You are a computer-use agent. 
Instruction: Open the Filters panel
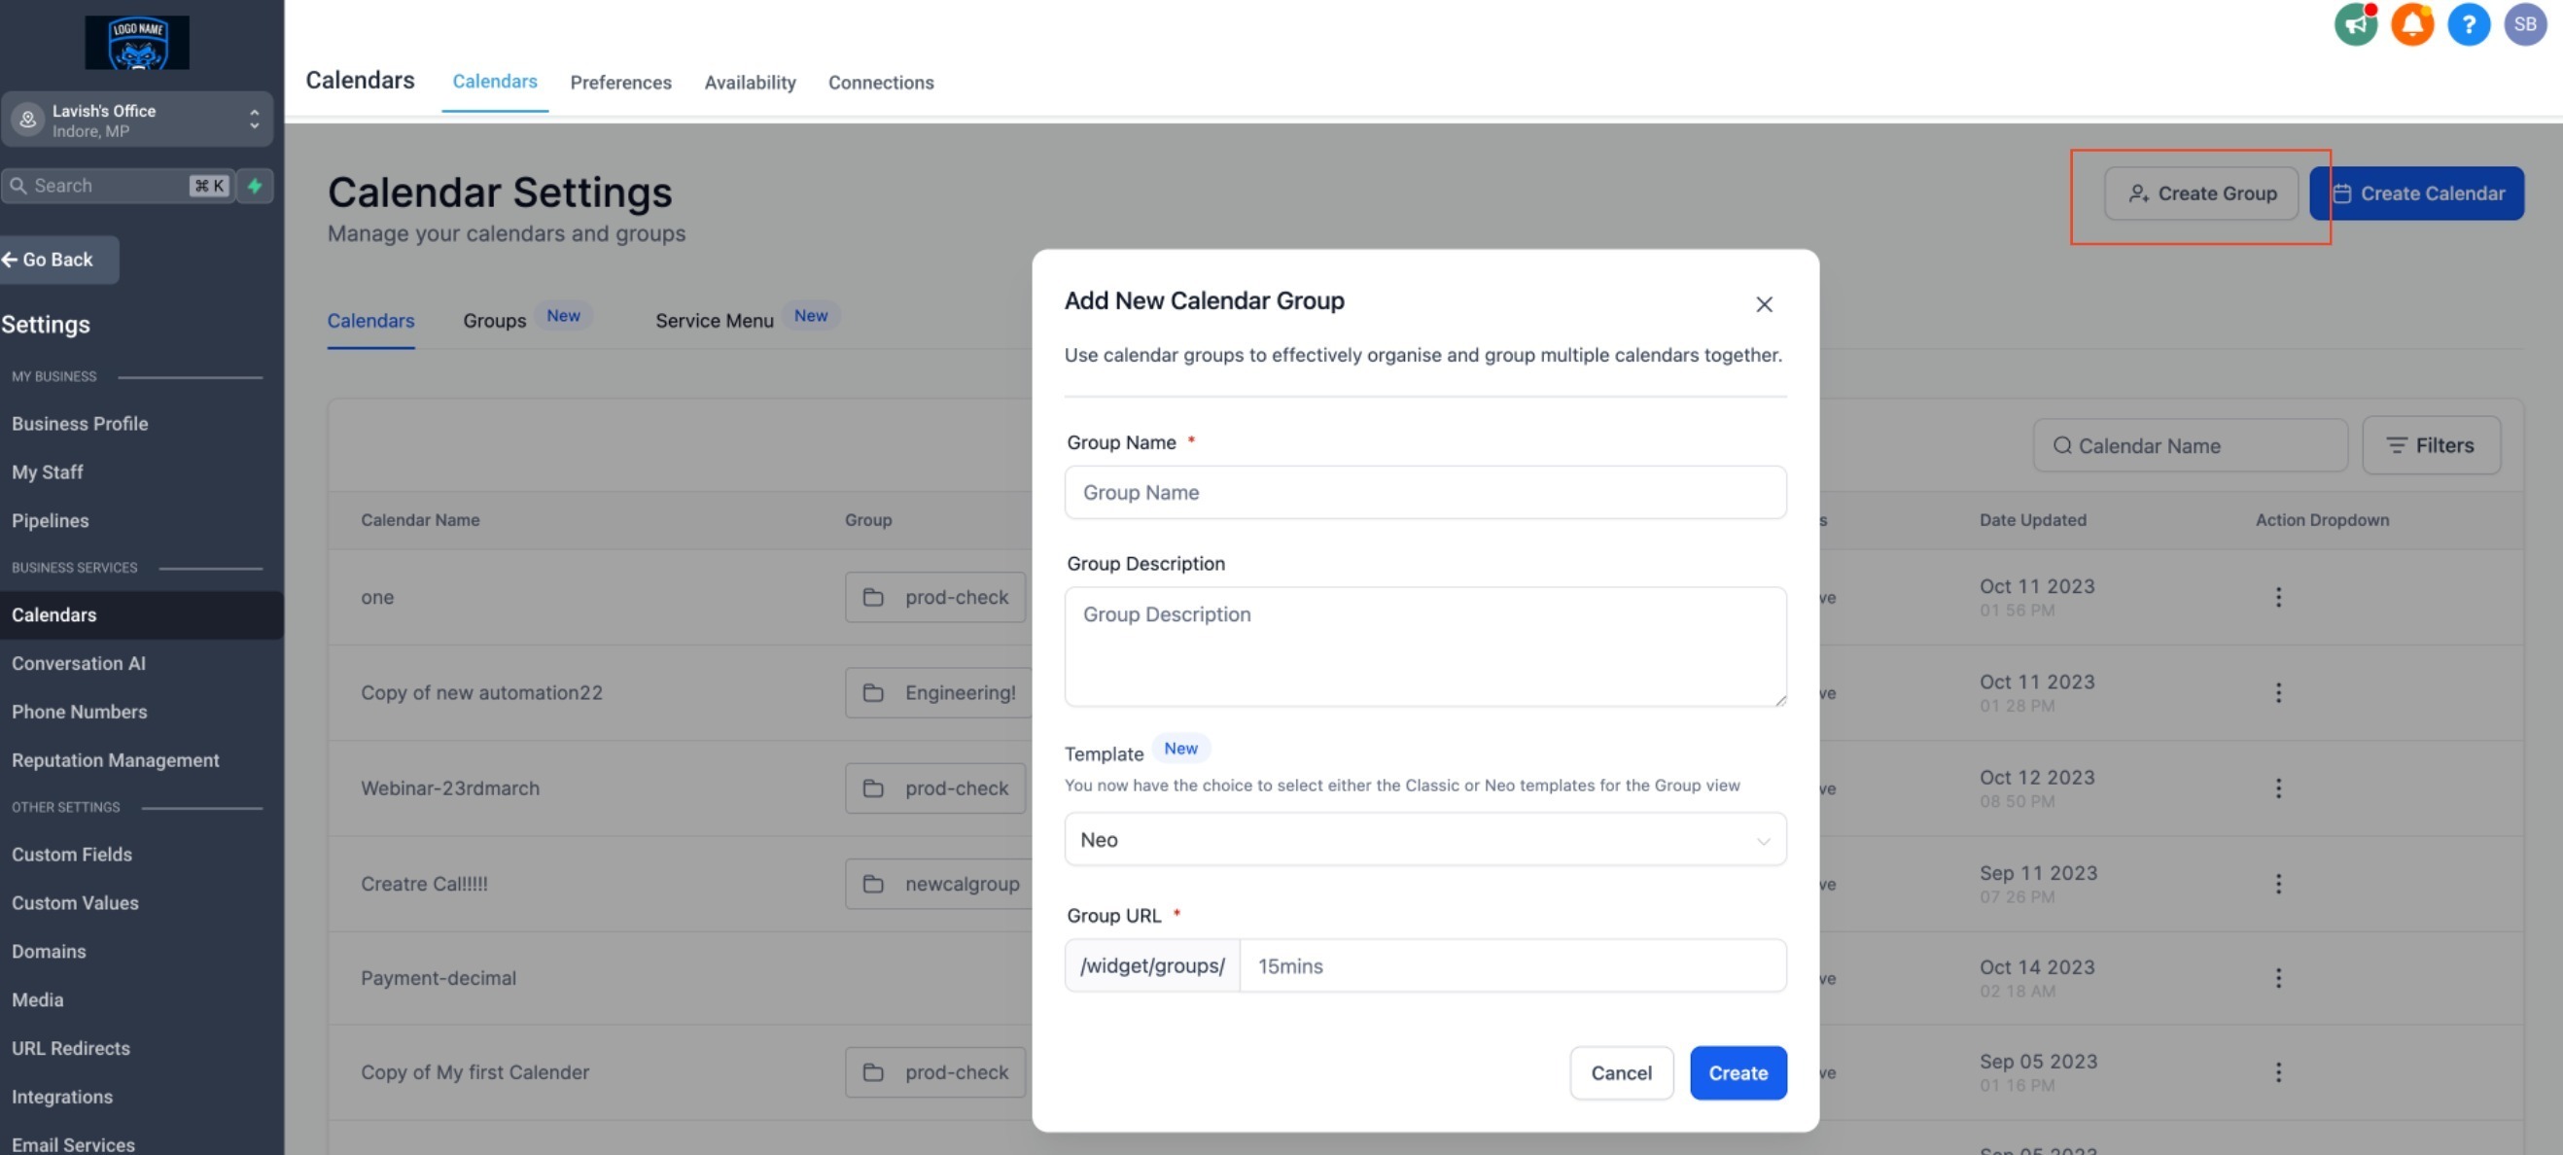[2430, 444]
